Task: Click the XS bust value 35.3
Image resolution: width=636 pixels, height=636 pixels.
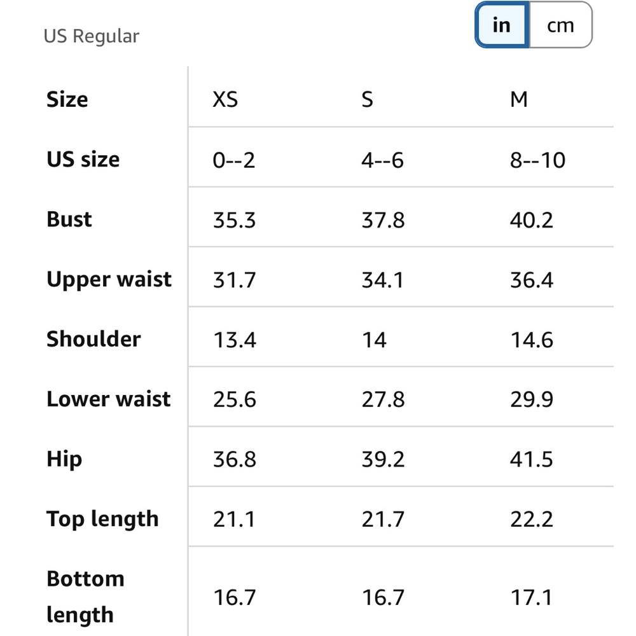Action: [235, 220]
